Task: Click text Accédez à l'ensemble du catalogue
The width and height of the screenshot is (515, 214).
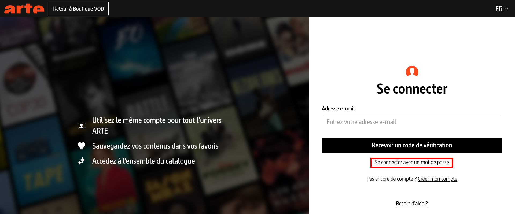Action: tap(144, 161)
